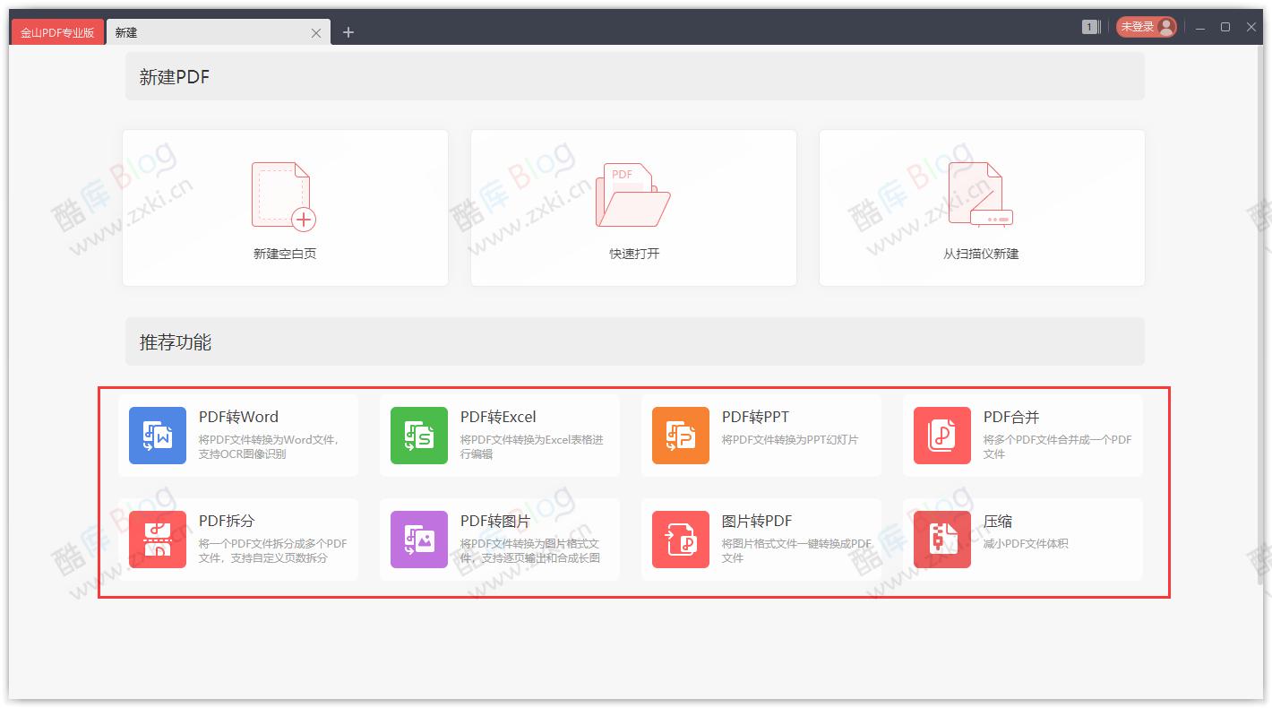Launch the 图片转PDF tool
Screen dimensions: 1272x708
click(680, 540)
